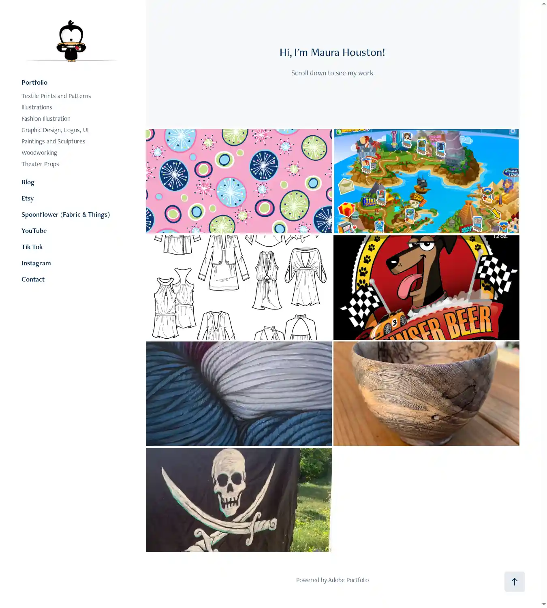
Task: Go to the Illustrations section
Action: 37,107
